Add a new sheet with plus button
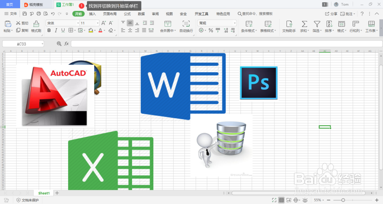 (x=57, y=193)
